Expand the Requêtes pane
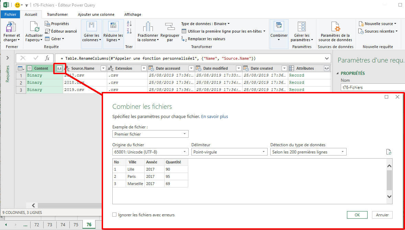The image size is (405, 230). coord(8,58)
